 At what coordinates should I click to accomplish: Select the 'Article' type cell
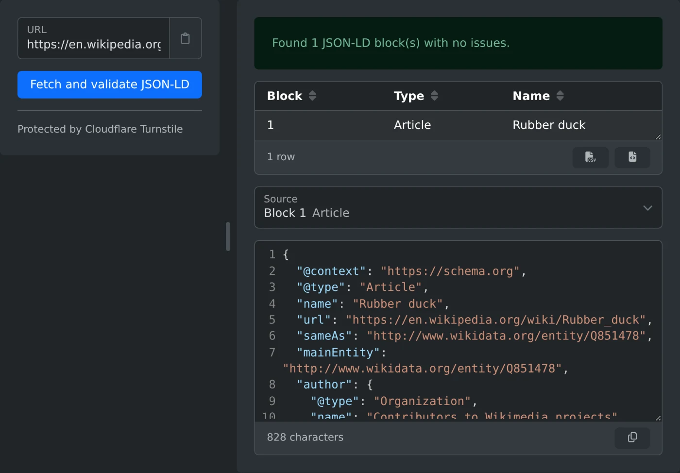coord(412,125)
